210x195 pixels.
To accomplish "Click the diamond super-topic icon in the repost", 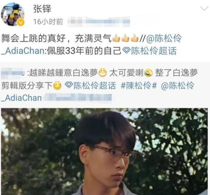I will tap(126, 51).
